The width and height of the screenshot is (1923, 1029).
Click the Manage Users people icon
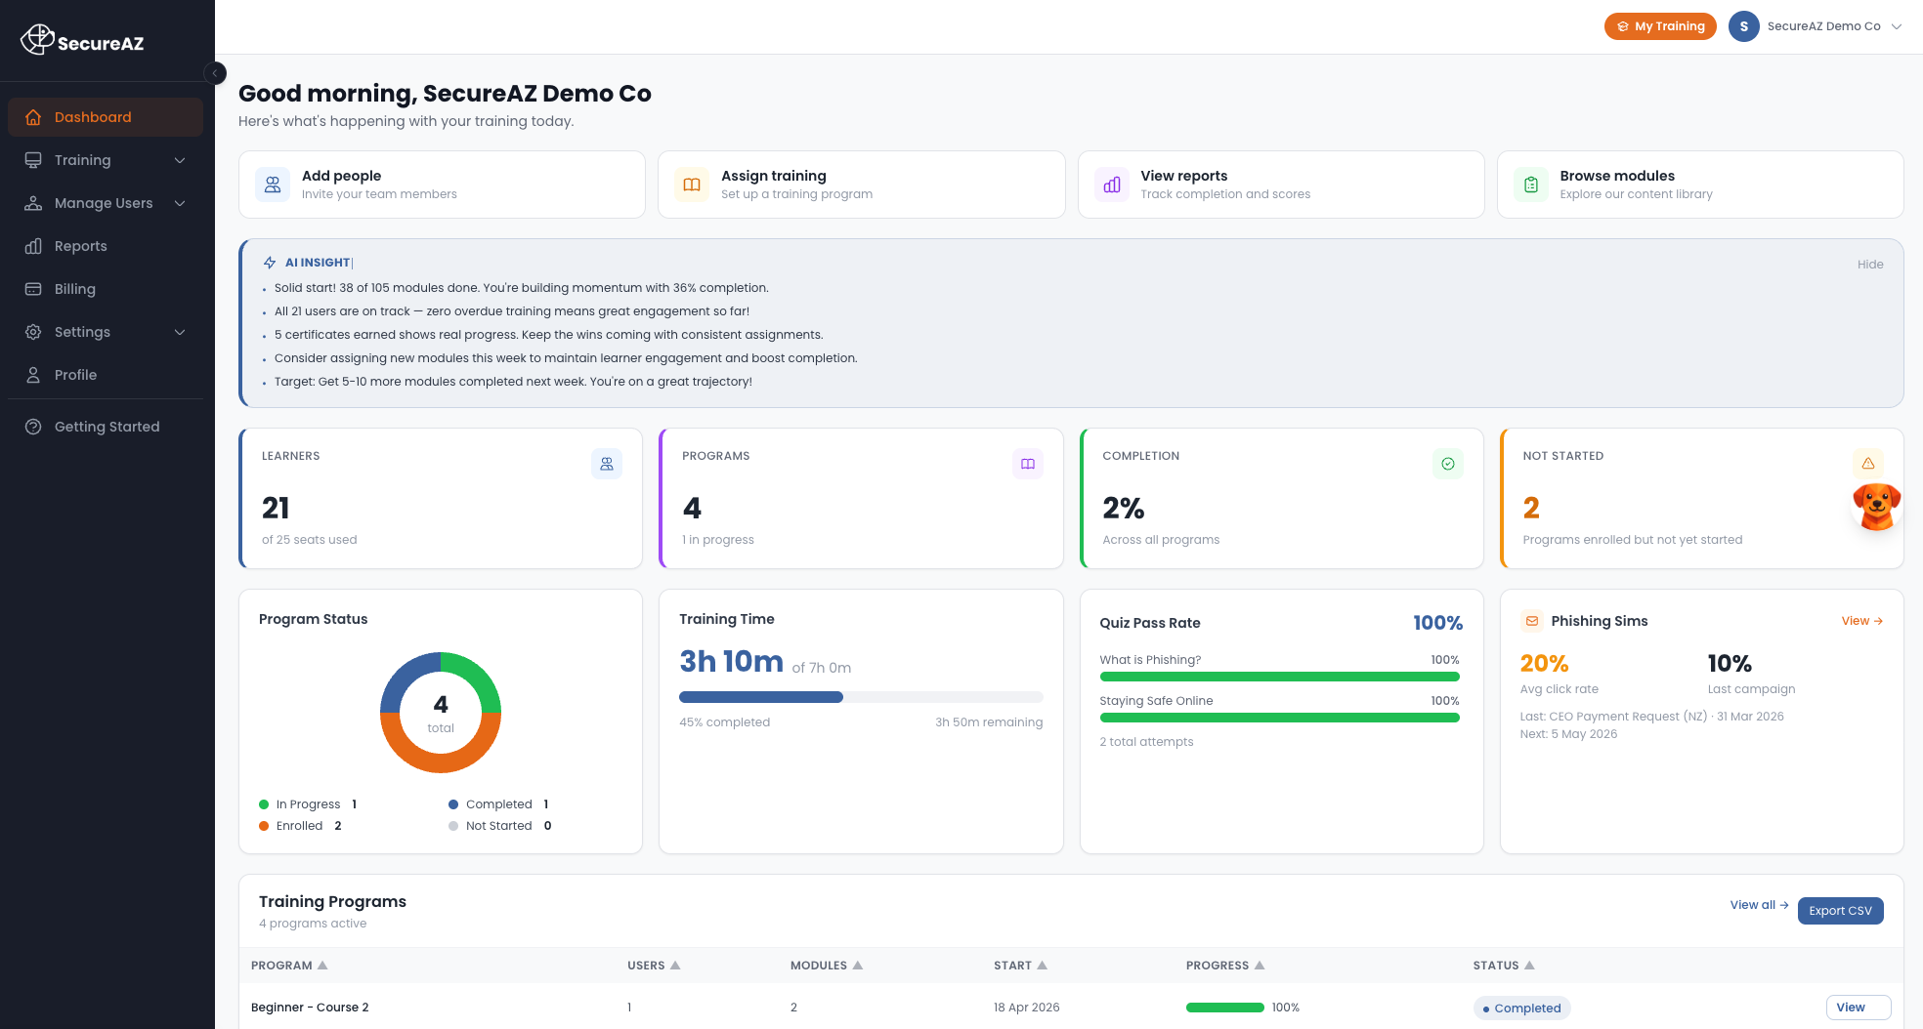click(33, 203)
